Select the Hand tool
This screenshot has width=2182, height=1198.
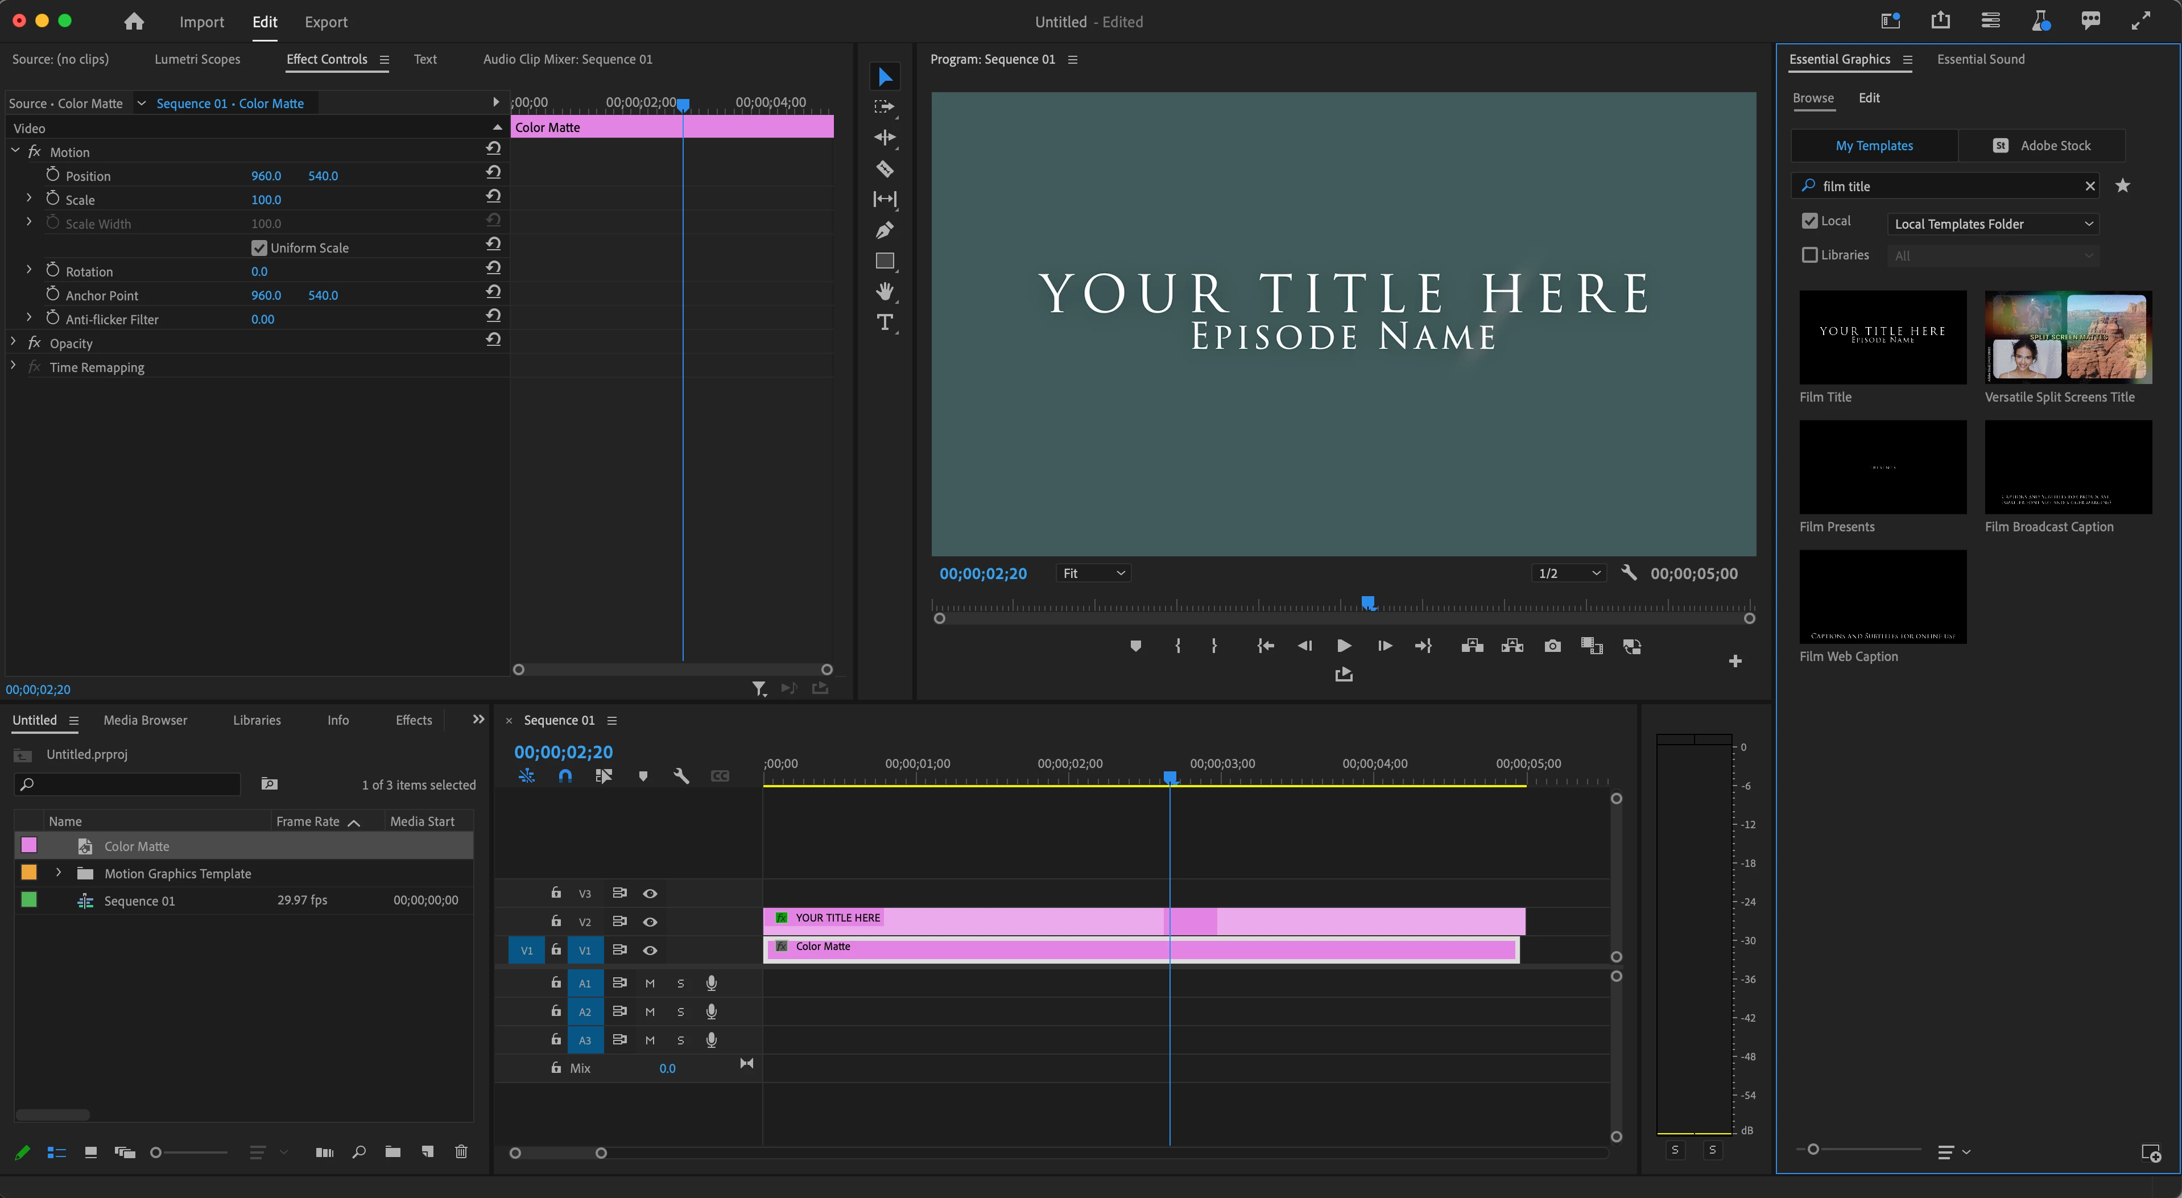pyautogui.click(x=885, y=291)
